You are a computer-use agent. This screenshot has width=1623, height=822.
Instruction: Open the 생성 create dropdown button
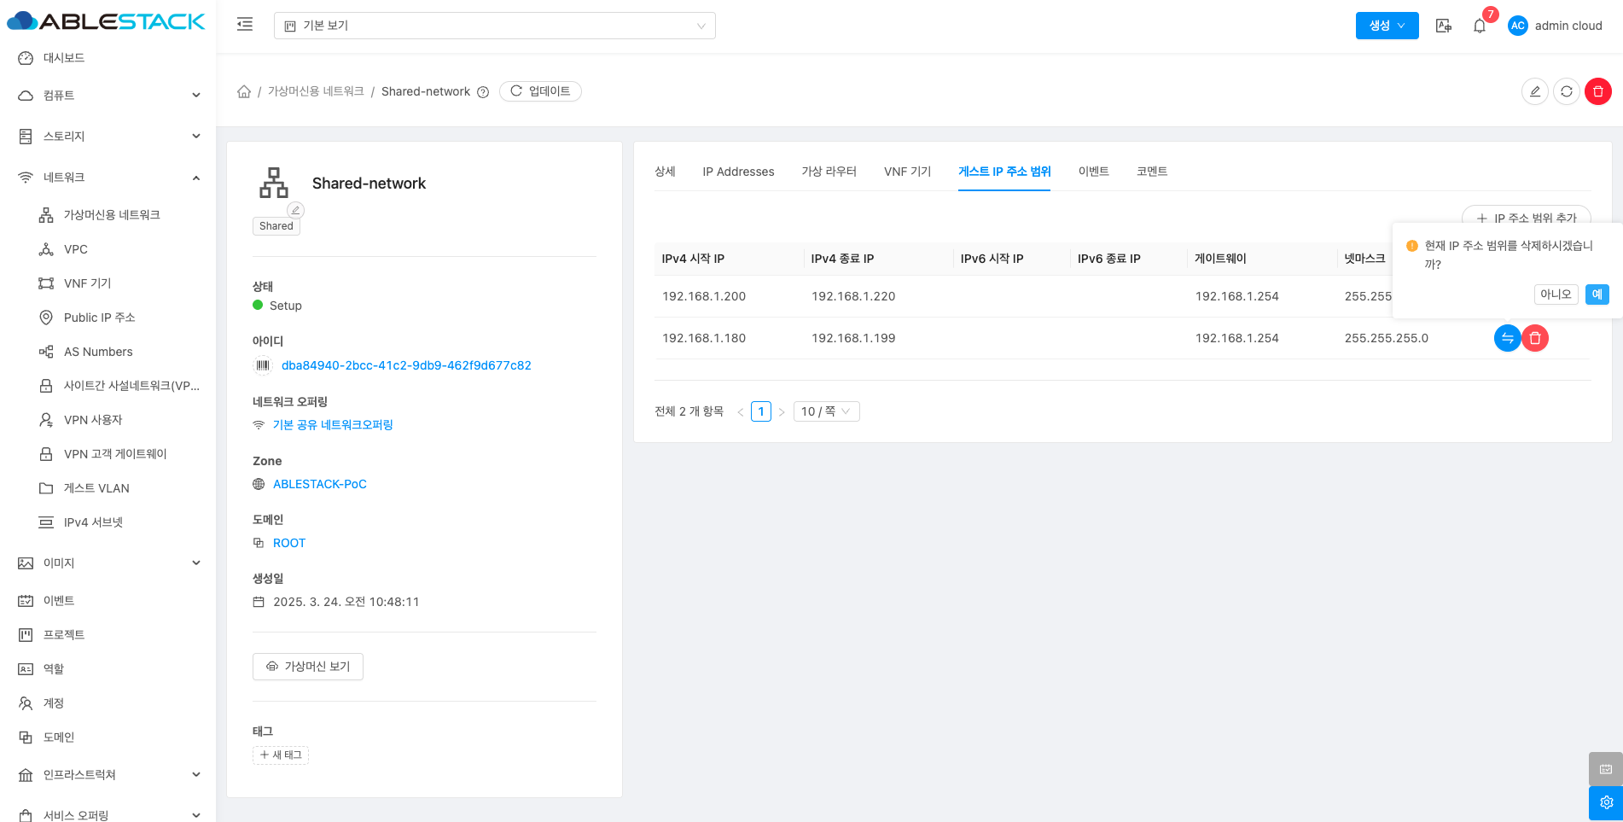point(1387,26)
